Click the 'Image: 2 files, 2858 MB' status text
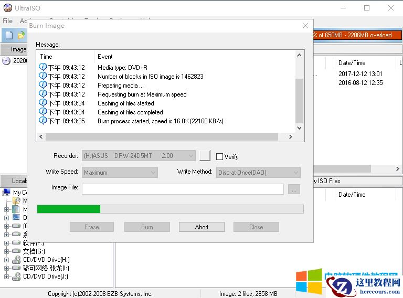This screenshot has height=298, width=403. 248,294
